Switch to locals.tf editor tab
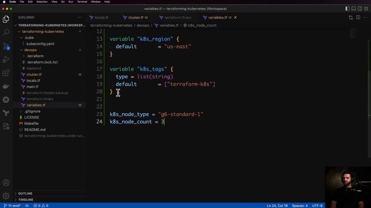This screenshot has width=371, height=208. point(102,17)
